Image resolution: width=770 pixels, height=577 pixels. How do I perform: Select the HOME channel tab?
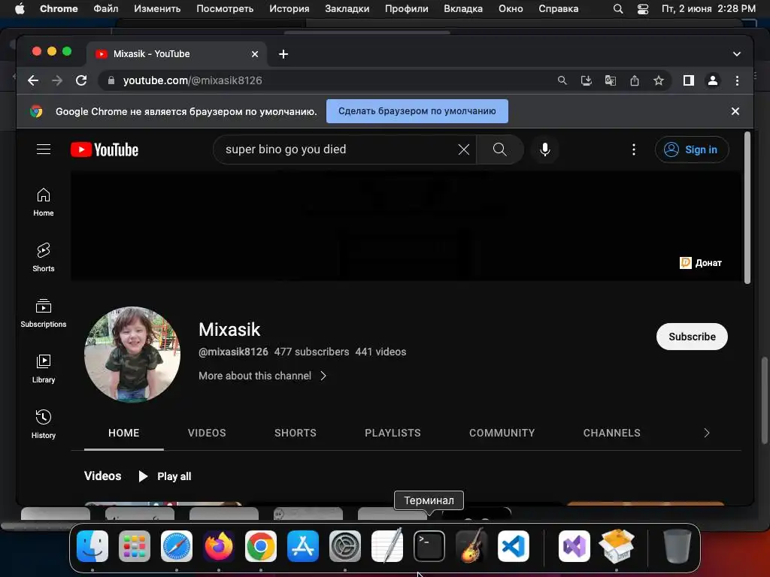124,433
